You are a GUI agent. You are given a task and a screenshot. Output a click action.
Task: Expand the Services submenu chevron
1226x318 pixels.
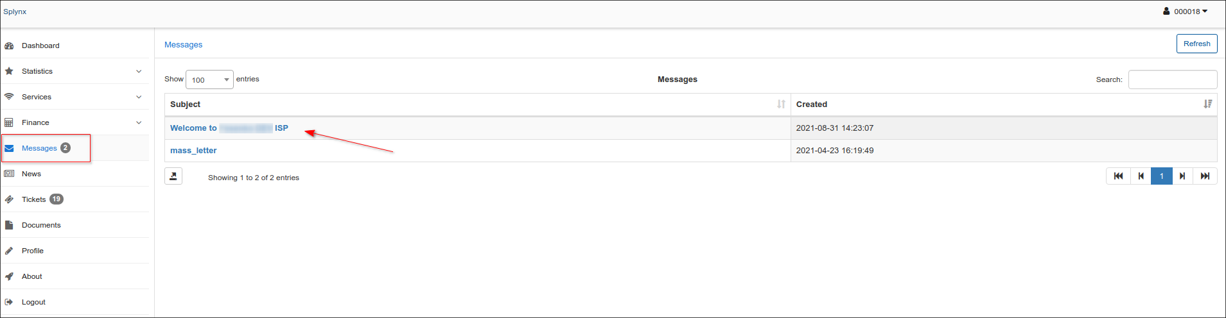tap(139, 97)
